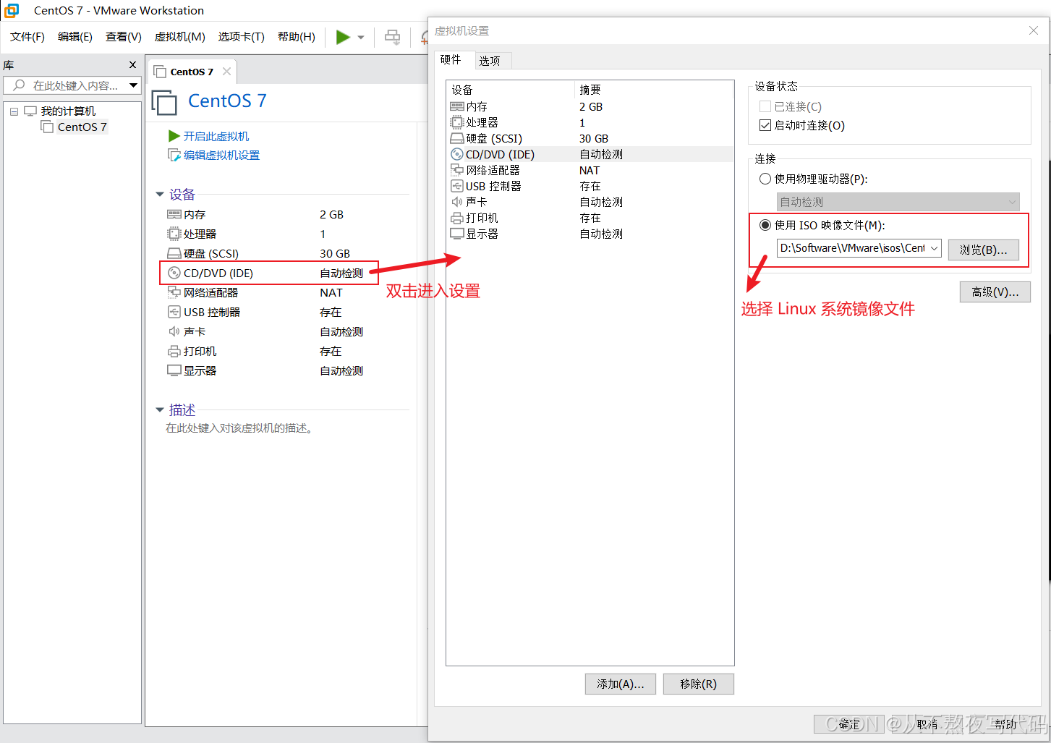This screenshot has width=1051, height=743.
Task: Open the library search dropdown arrow
Action: point(134,85)
